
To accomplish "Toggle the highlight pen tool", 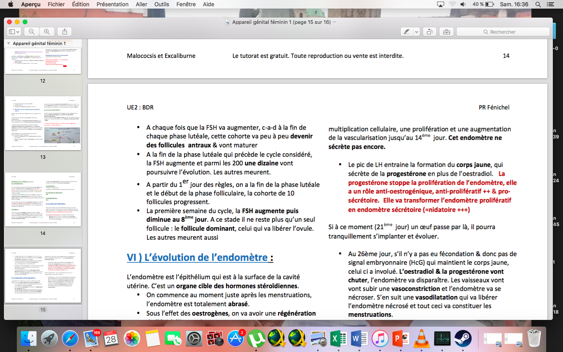I will pos(407,32).
